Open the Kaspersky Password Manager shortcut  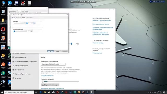pos(3,74)
